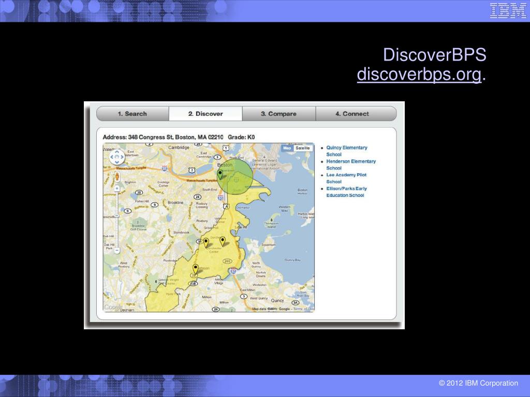Click the Address 348 Congress St text
This screenshot has height=397, width=530.
tap(163, 137)
